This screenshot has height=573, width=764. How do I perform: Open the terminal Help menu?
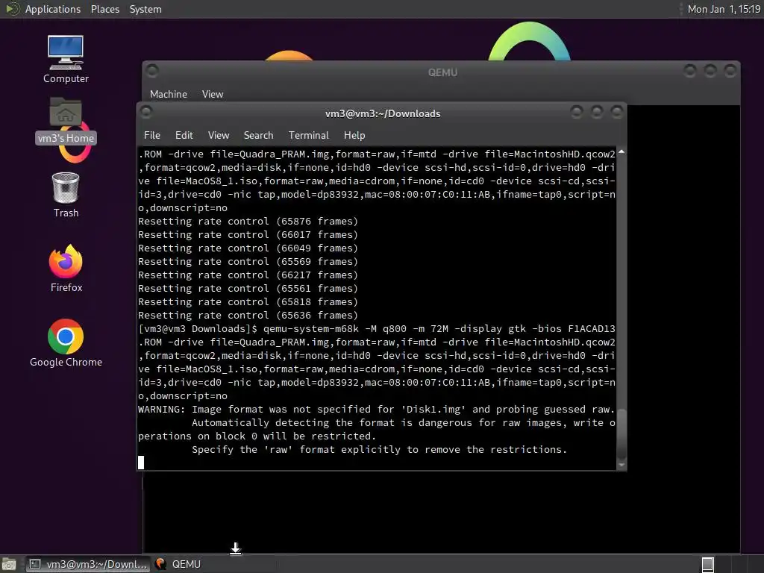[x=354, y=135]
